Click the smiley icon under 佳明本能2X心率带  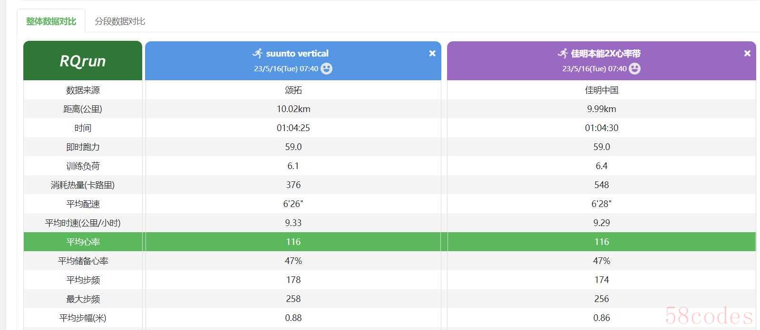pos(634,69)
